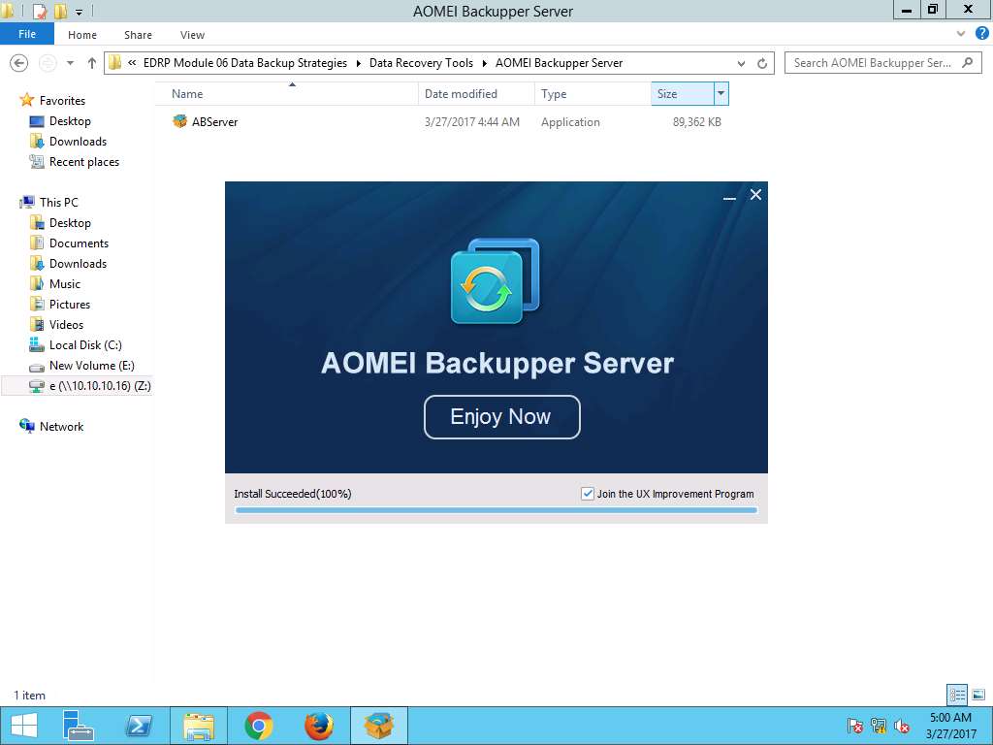Viewport: 993px width, 745px height.
Task: Sort by Type column header
Action: click(x=593, y=94)
